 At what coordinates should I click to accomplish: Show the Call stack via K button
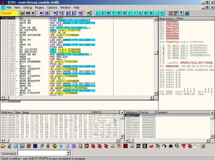point(140,13)
